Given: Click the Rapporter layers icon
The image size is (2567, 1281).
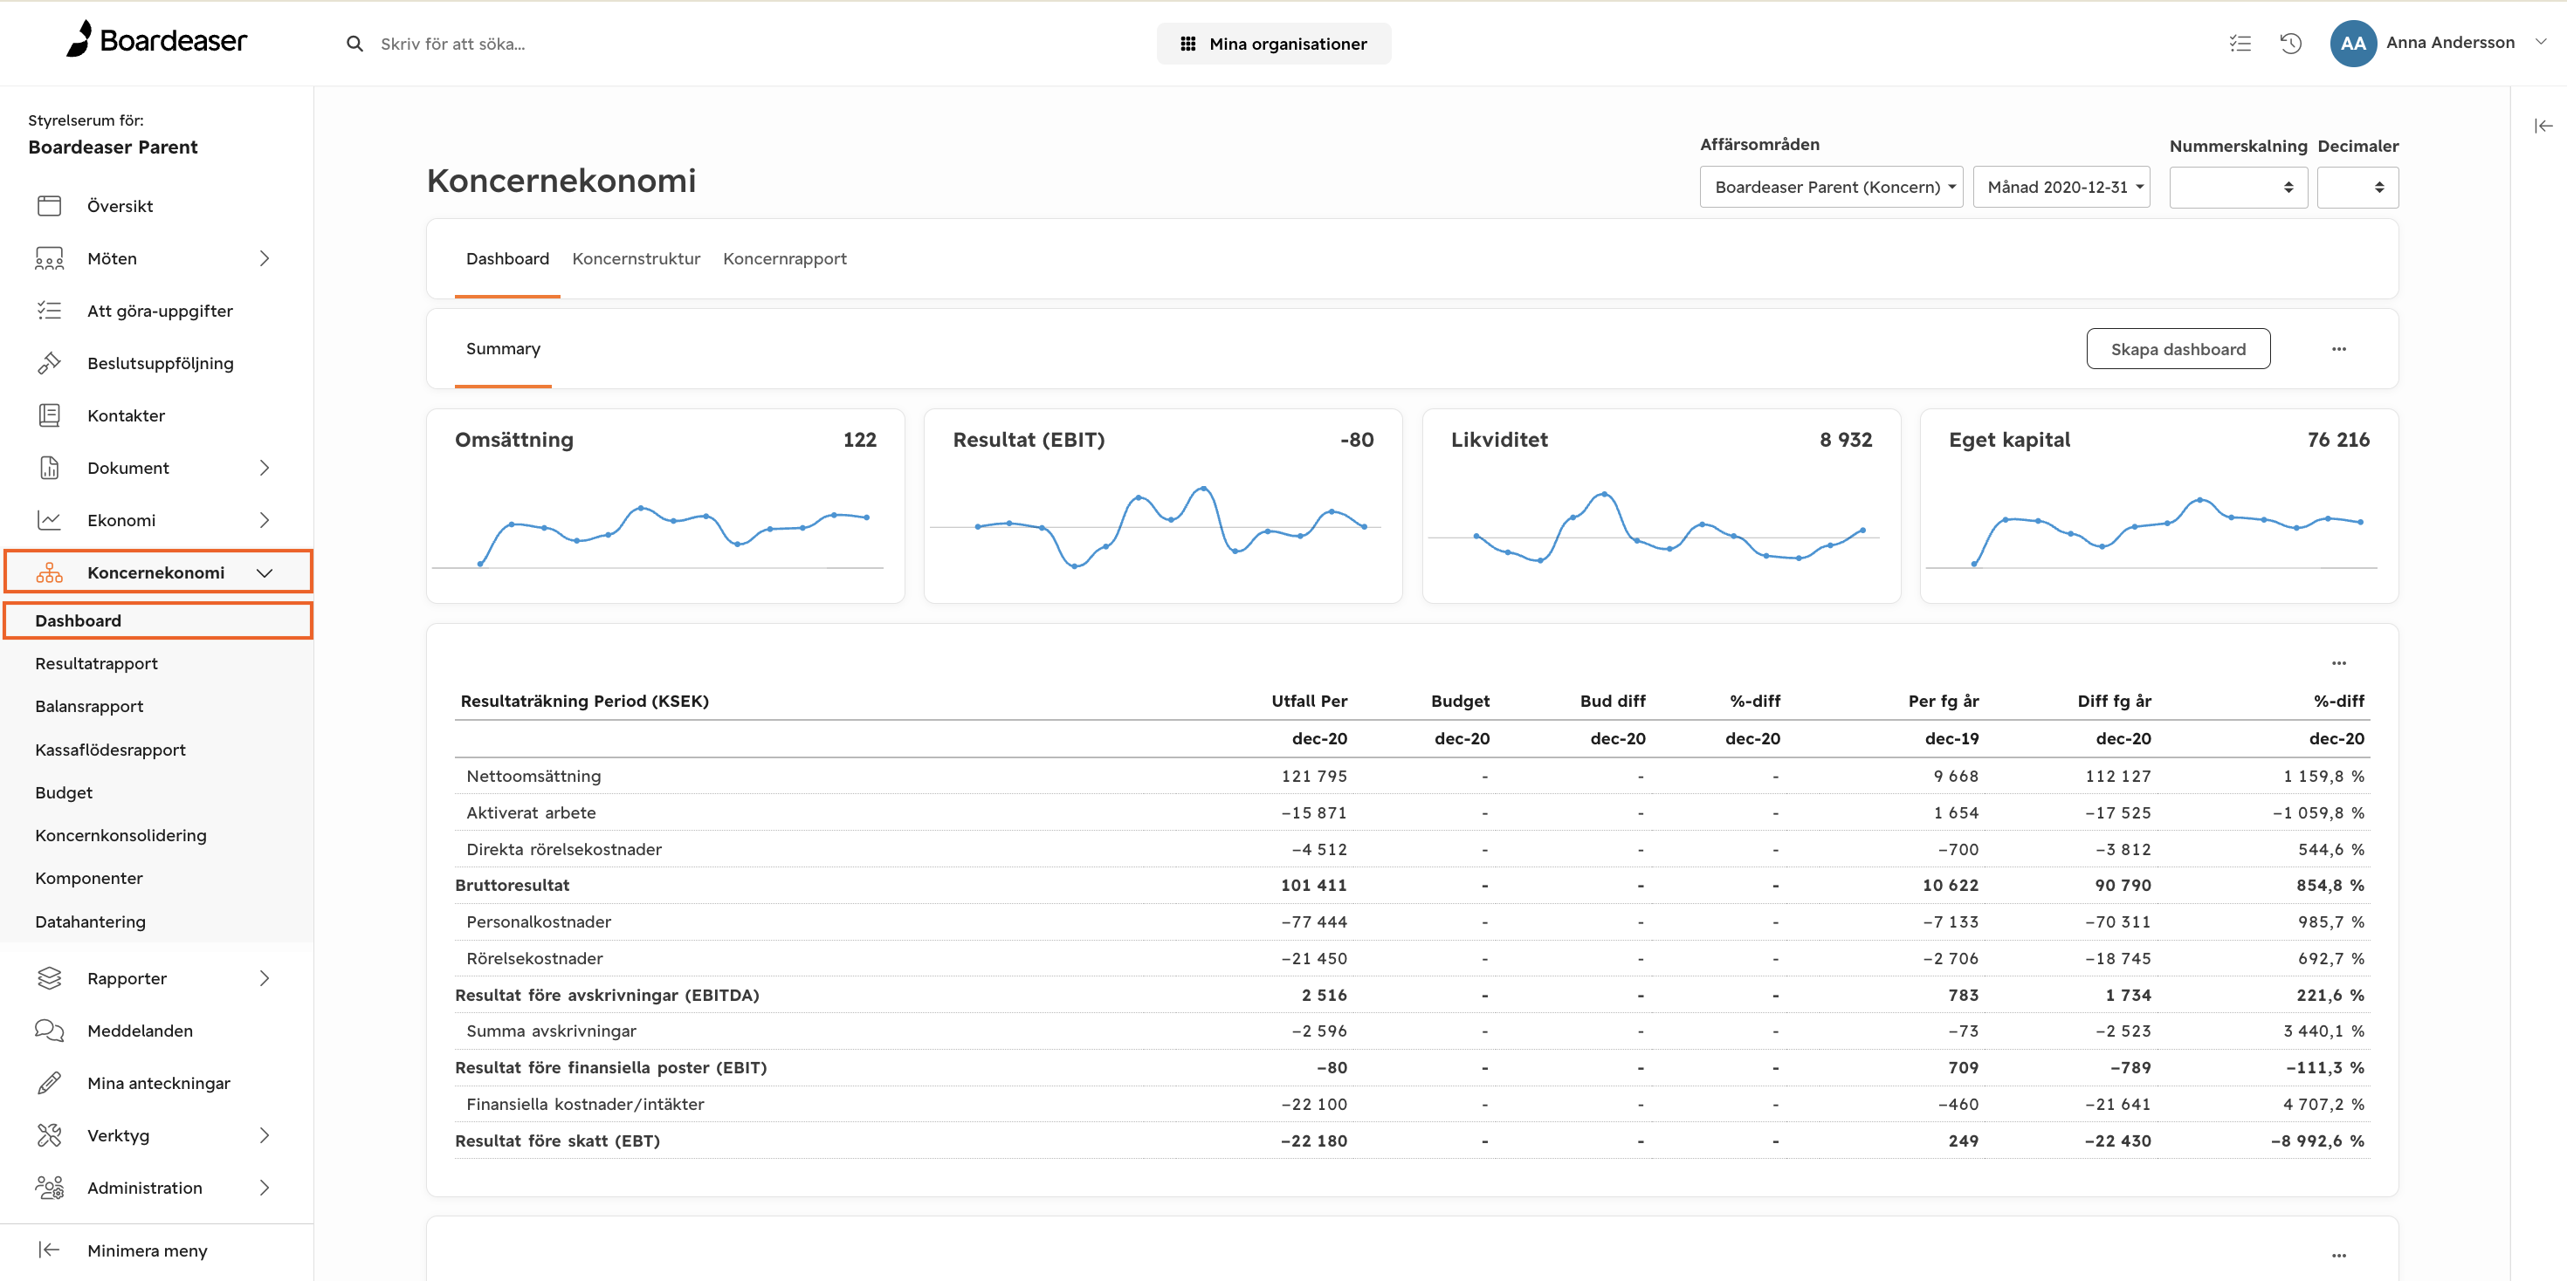Looking at the screenshot, I should click(x=50, y=978).
